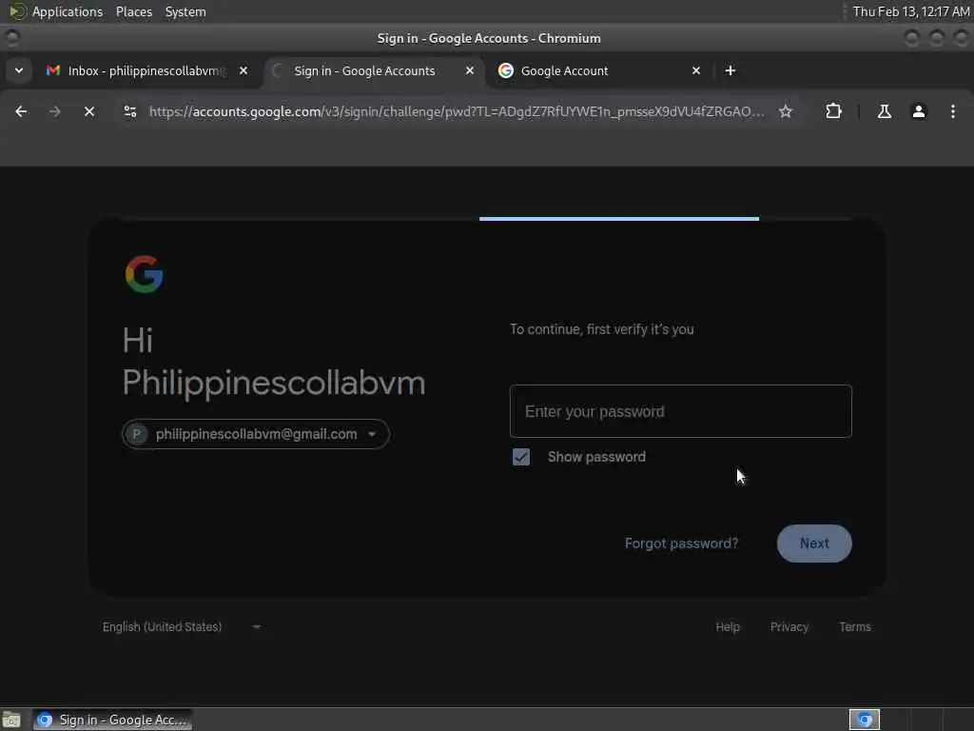Switch to the Inbox Gmail tab

click(x=147, y=70)
